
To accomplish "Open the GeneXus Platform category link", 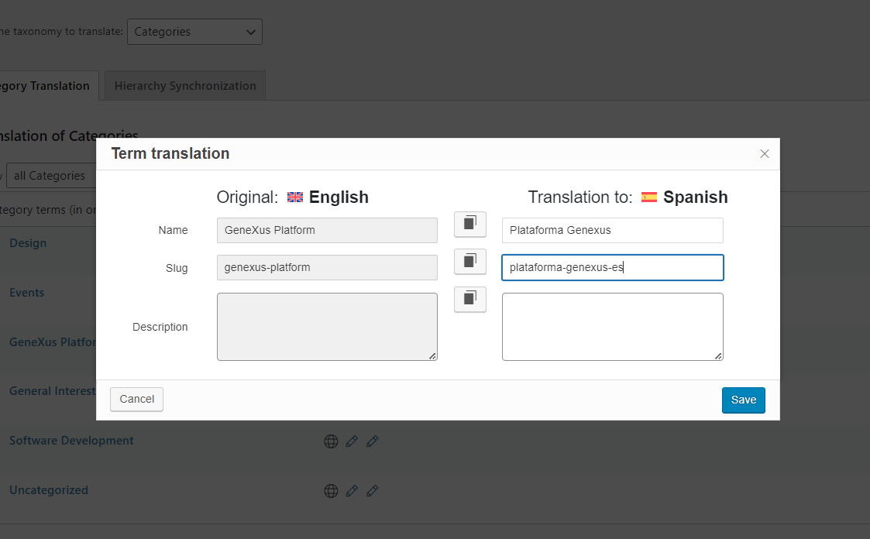I will 53,342.
